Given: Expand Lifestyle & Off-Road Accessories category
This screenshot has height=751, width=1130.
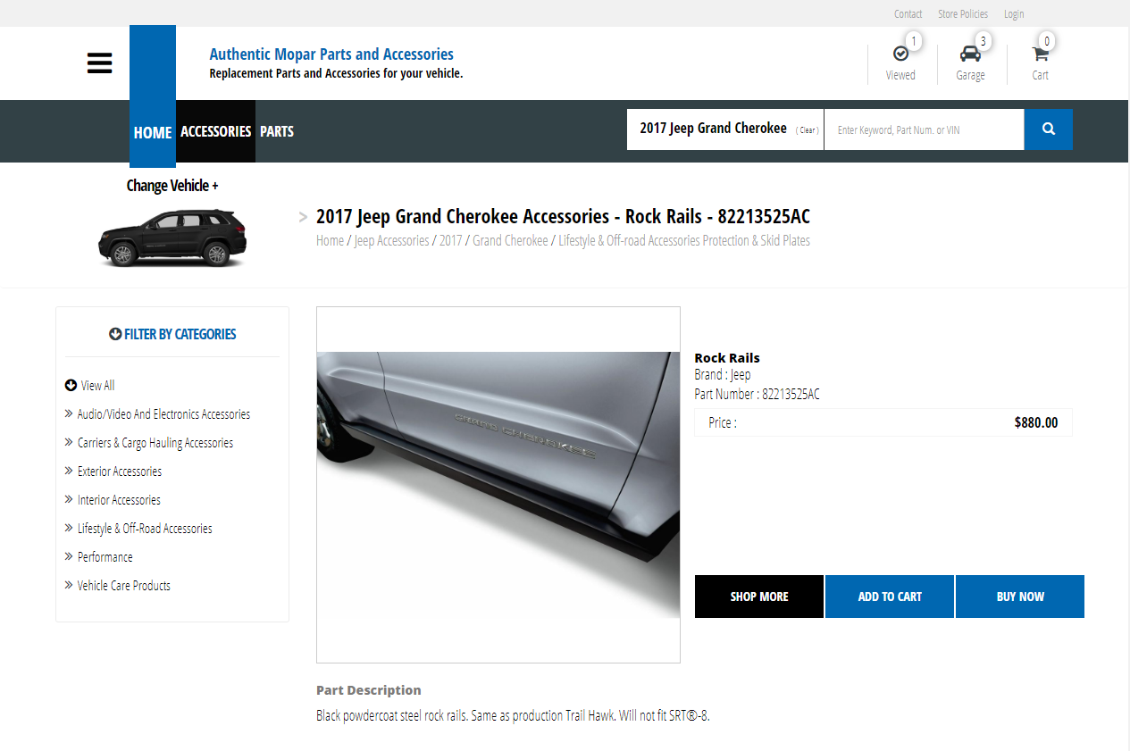Looking at the screenshot, I should coord(144,529).
